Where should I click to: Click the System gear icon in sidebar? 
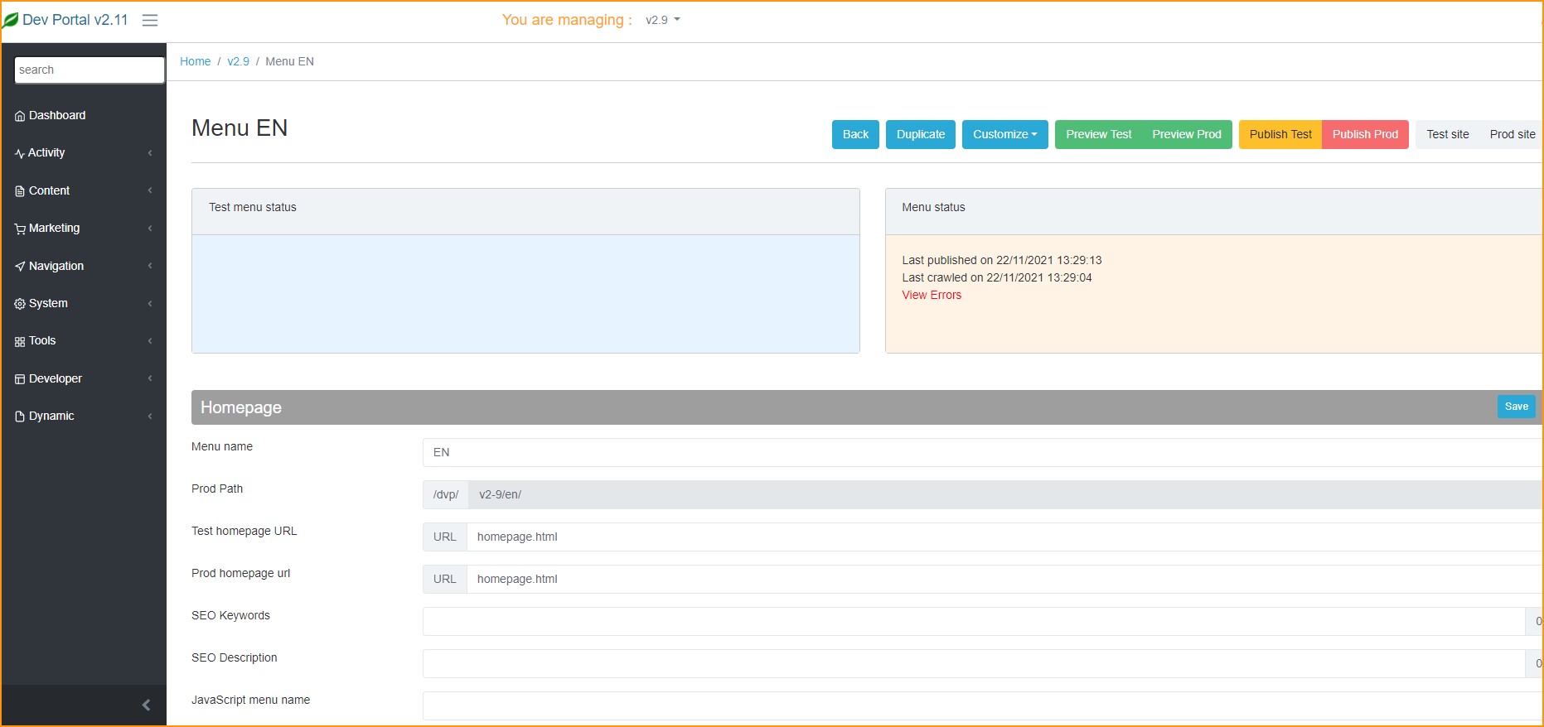[x=20, y=304]
